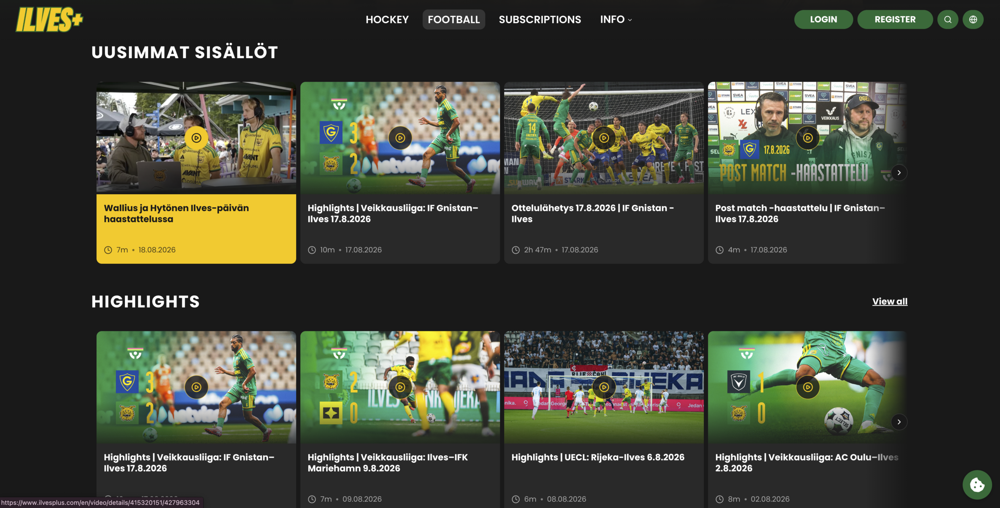Click the clock icon beside 10m 17.08.2026
The image size is (1000, 508).
312,250
